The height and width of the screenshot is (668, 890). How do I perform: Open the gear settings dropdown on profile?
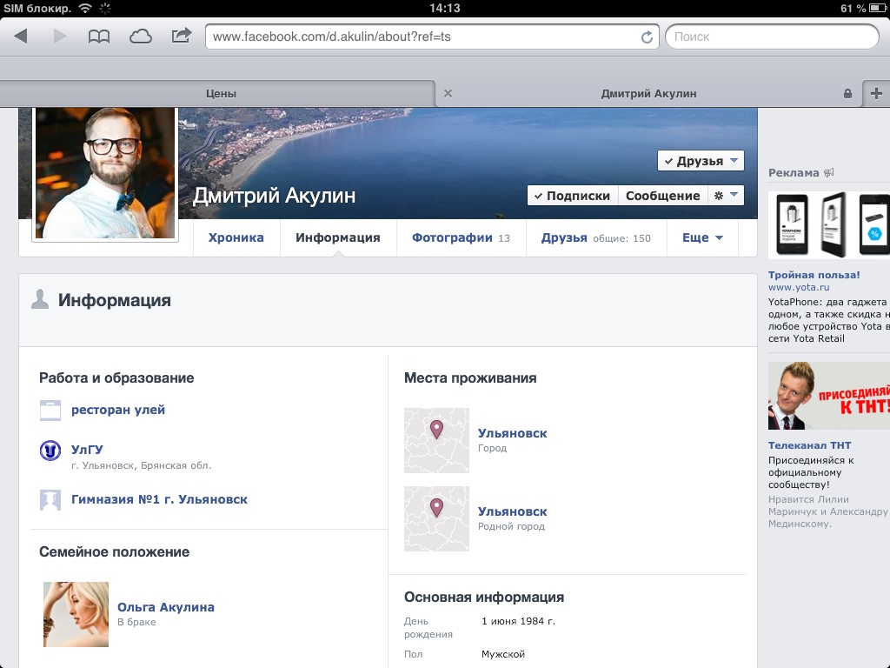(726, 196)
